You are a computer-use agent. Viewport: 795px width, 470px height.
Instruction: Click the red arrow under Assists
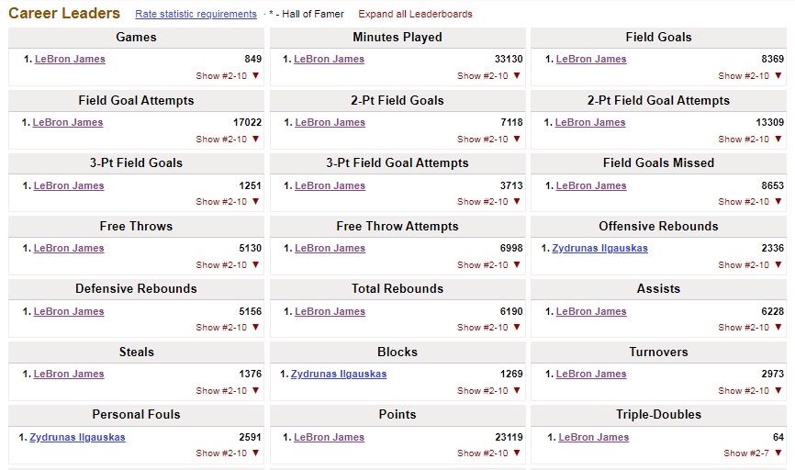tap(778, 327)
